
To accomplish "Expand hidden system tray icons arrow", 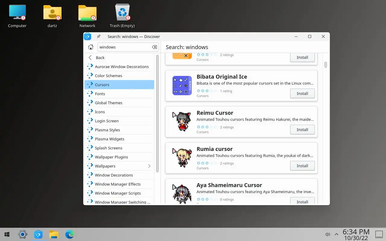I will (x=337, y=234).
